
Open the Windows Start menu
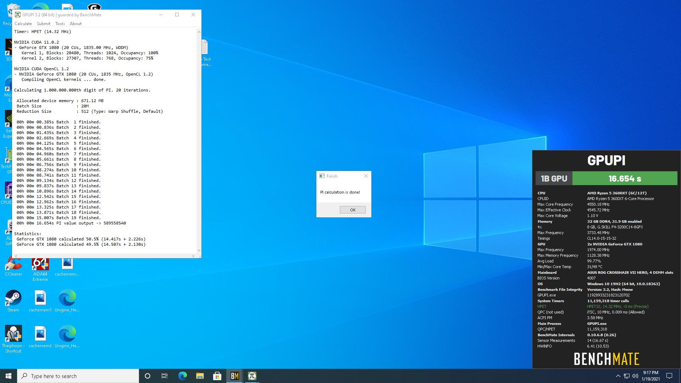(x=9, y=376)
